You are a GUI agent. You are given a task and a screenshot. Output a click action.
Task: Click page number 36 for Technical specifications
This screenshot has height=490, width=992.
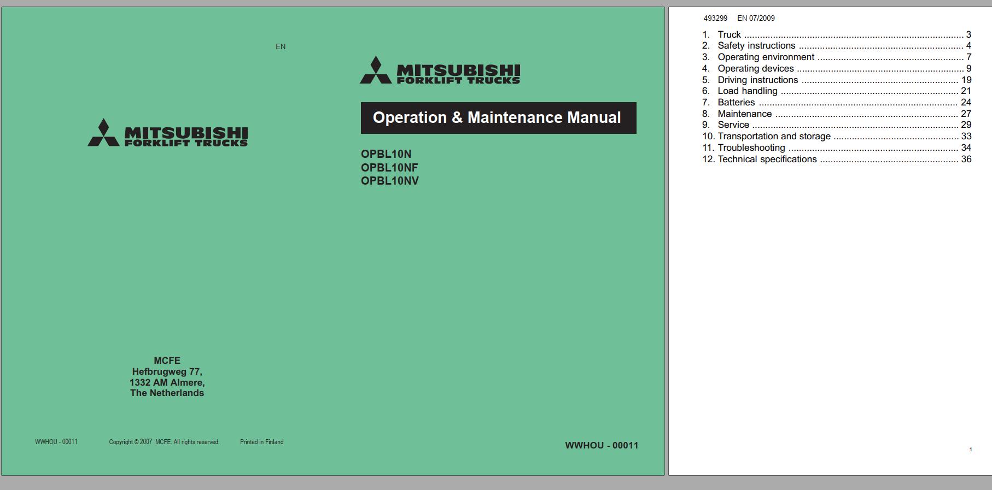coord(966,160)
